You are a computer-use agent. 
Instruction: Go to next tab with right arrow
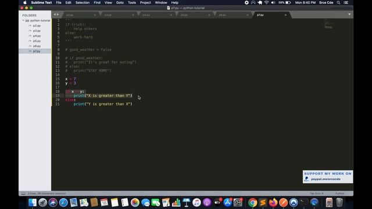58,15
